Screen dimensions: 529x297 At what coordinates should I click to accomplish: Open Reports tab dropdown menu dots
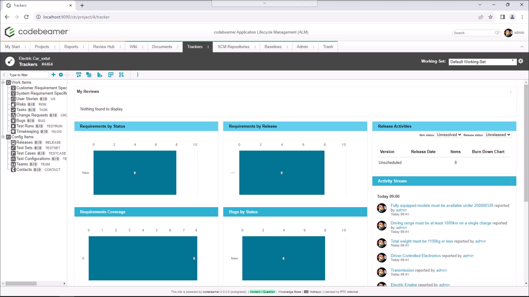click(x=84, y=47)
